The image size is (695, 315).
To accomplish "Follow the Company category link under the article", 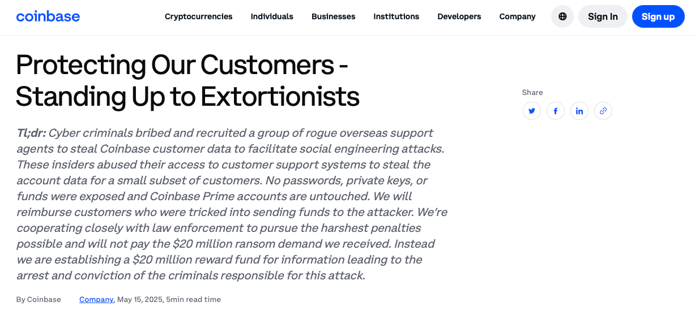I will point(96,300).
